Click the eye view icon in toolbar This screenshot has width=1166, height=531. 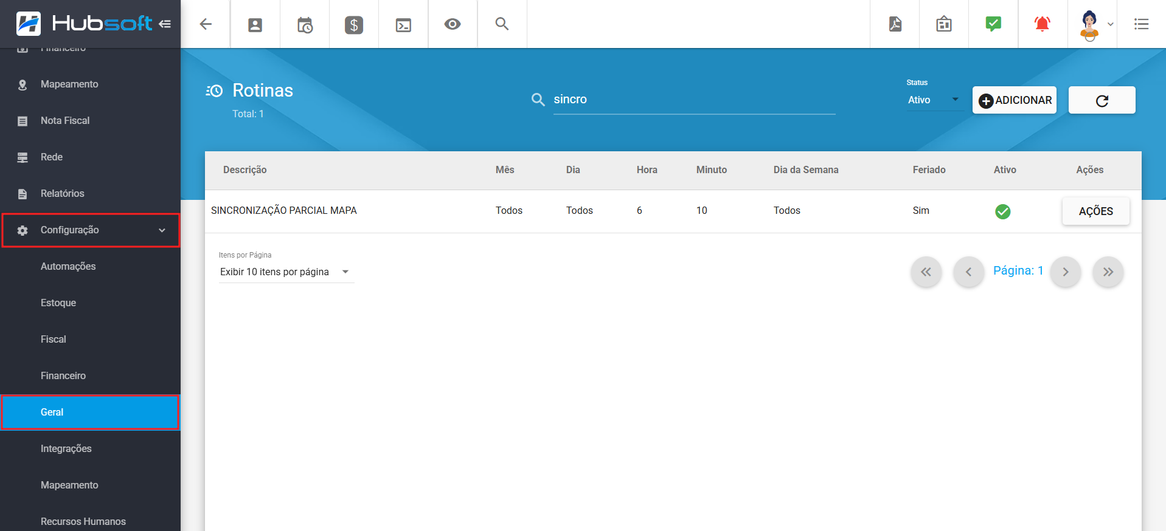click(453, 24)
